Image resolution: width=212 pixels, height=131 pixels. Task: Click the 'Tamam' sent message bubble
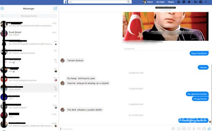click(203, 67)
